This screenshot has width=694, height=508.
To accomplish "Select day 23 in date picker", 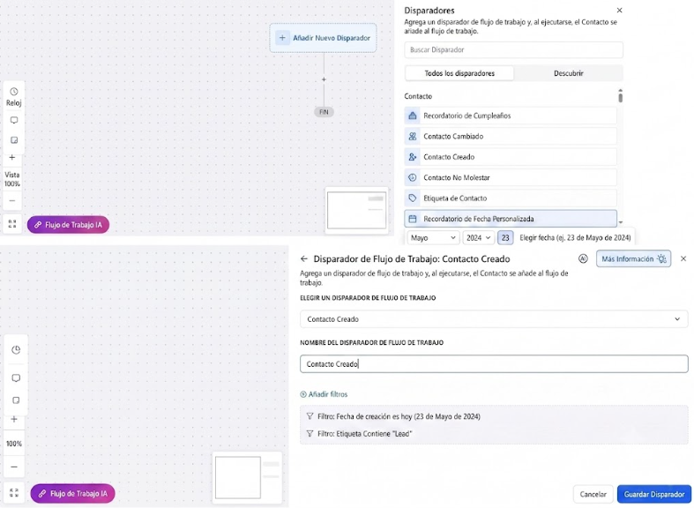I will coord(505,238).
